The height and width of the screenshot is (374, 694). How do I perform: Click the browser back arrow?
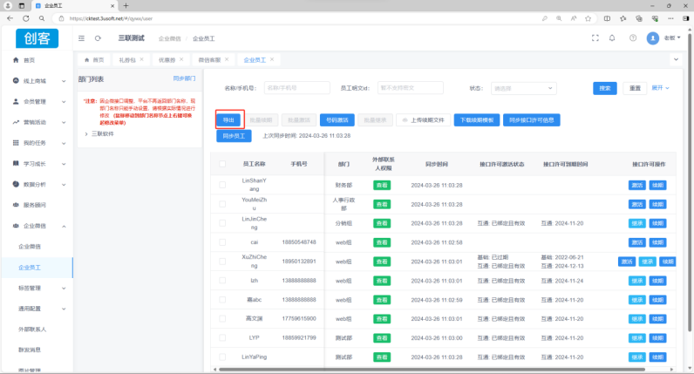pos(10,18)
